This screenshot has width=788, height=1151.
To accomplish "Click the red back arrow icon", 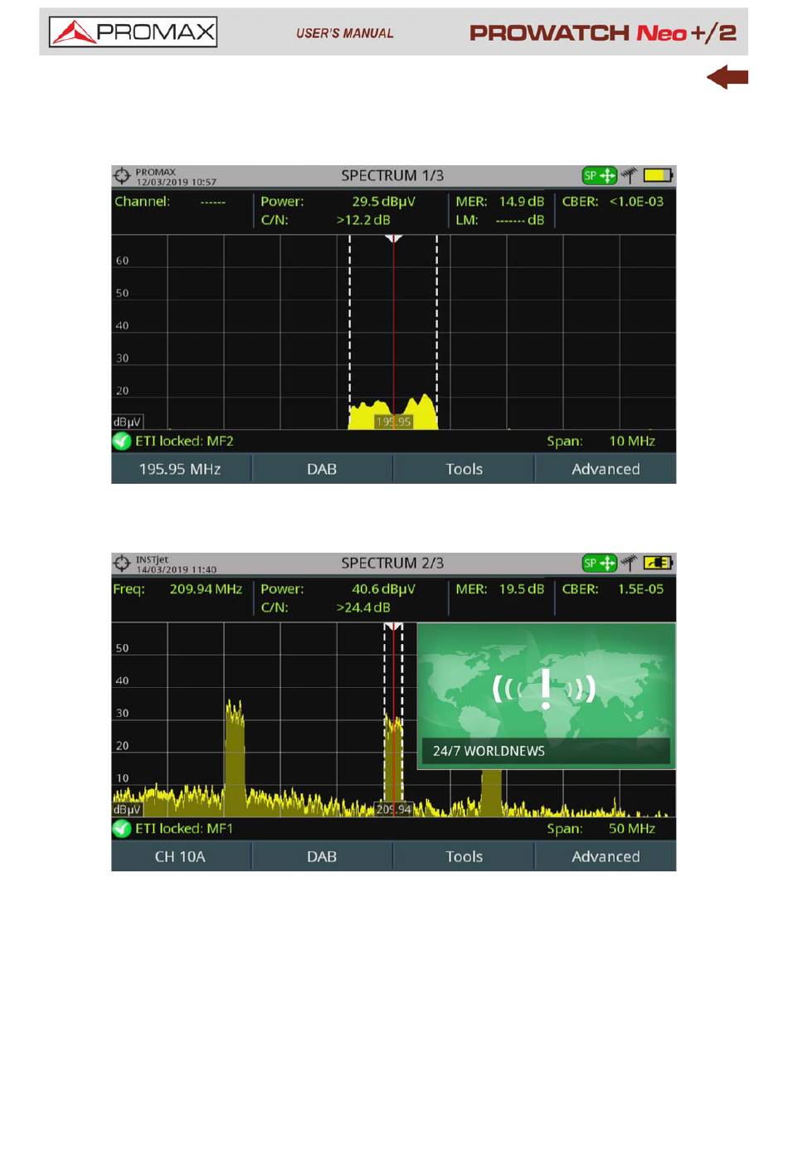I will 727,77.
